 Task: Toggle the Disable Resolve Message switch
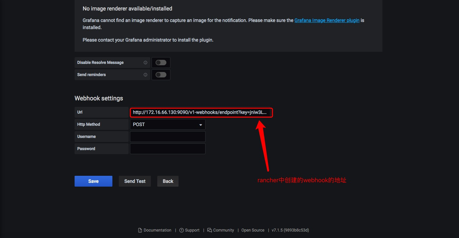[161, 63]
